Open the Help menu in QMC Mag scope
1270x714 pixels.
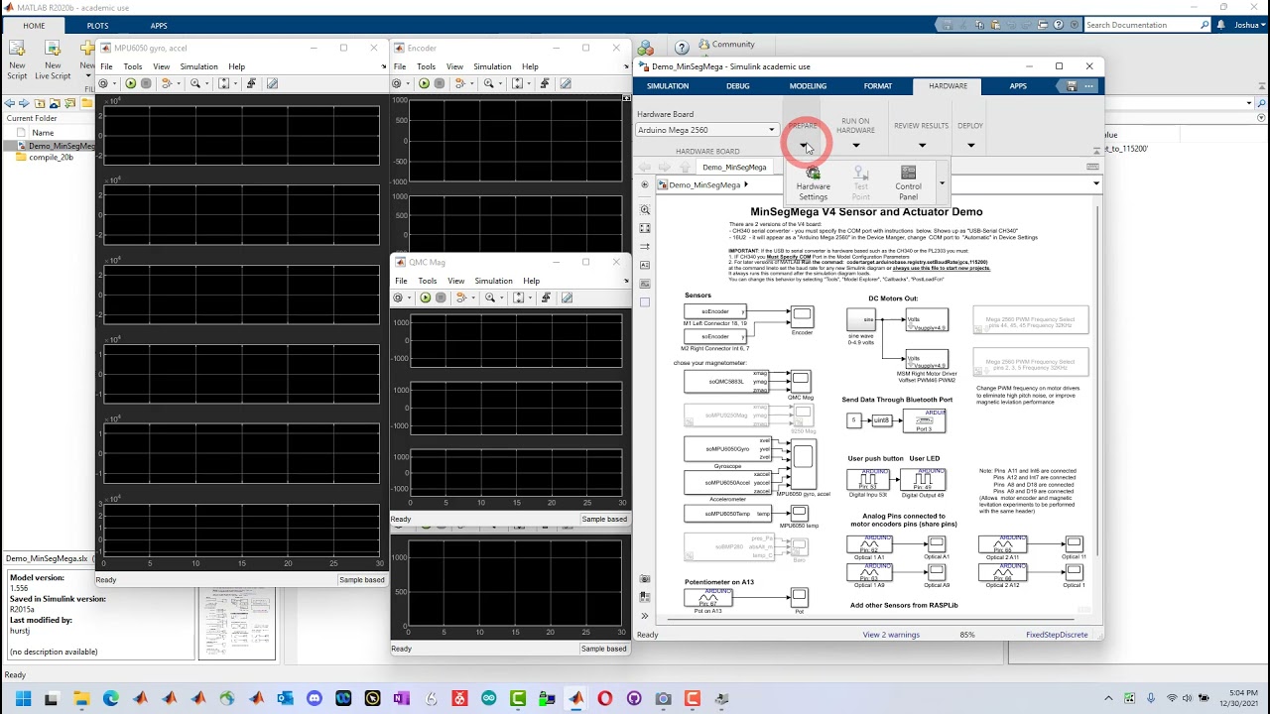tap(531, 281)
